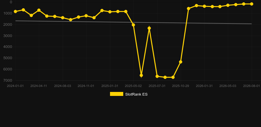This screenshot has width=261, height=127.
Task: Select the data point above the 2026-01-31 label
Action: pos(205,6)
